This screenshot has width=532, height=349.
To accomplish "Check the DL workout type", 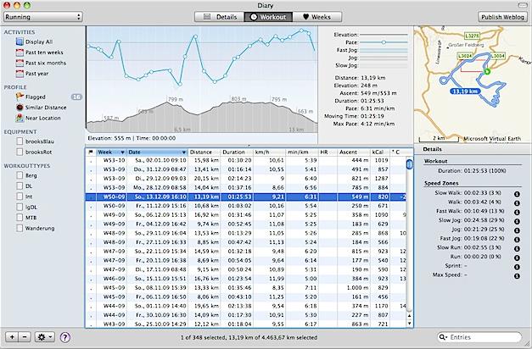I will pos(20,186).
